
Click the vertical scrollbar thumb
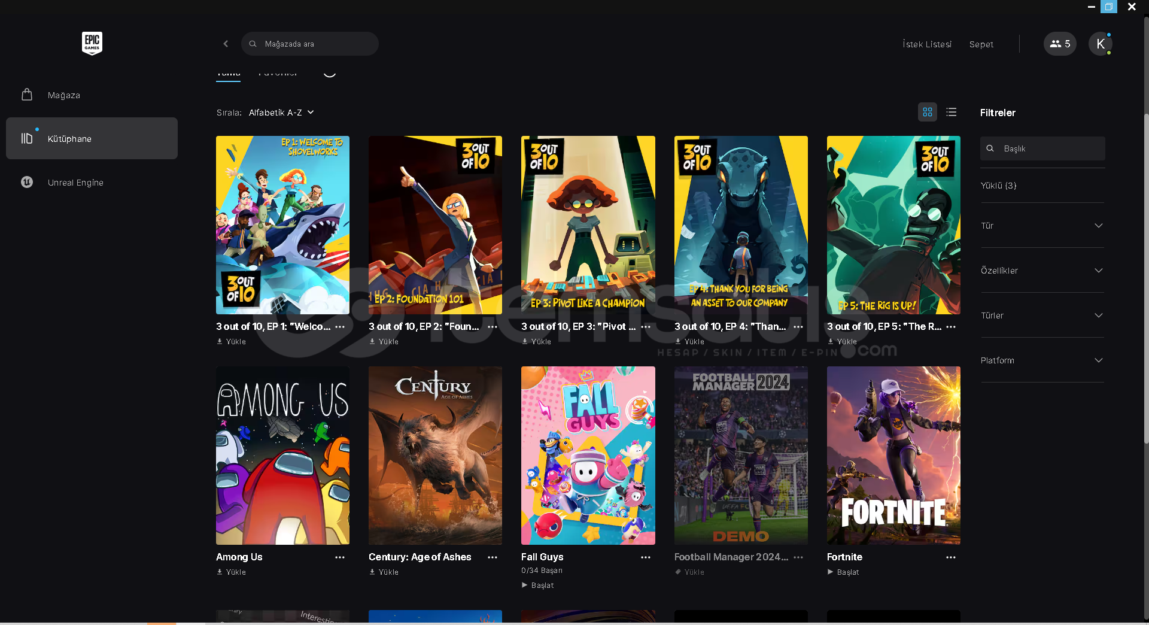pos(1146,278)
